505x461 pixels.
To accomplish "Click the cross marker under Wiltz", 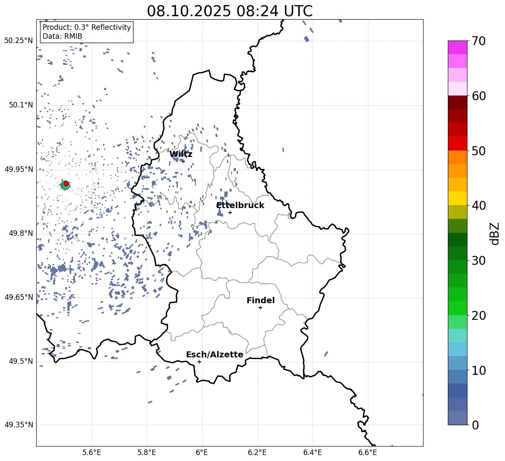I will (183, 161).
